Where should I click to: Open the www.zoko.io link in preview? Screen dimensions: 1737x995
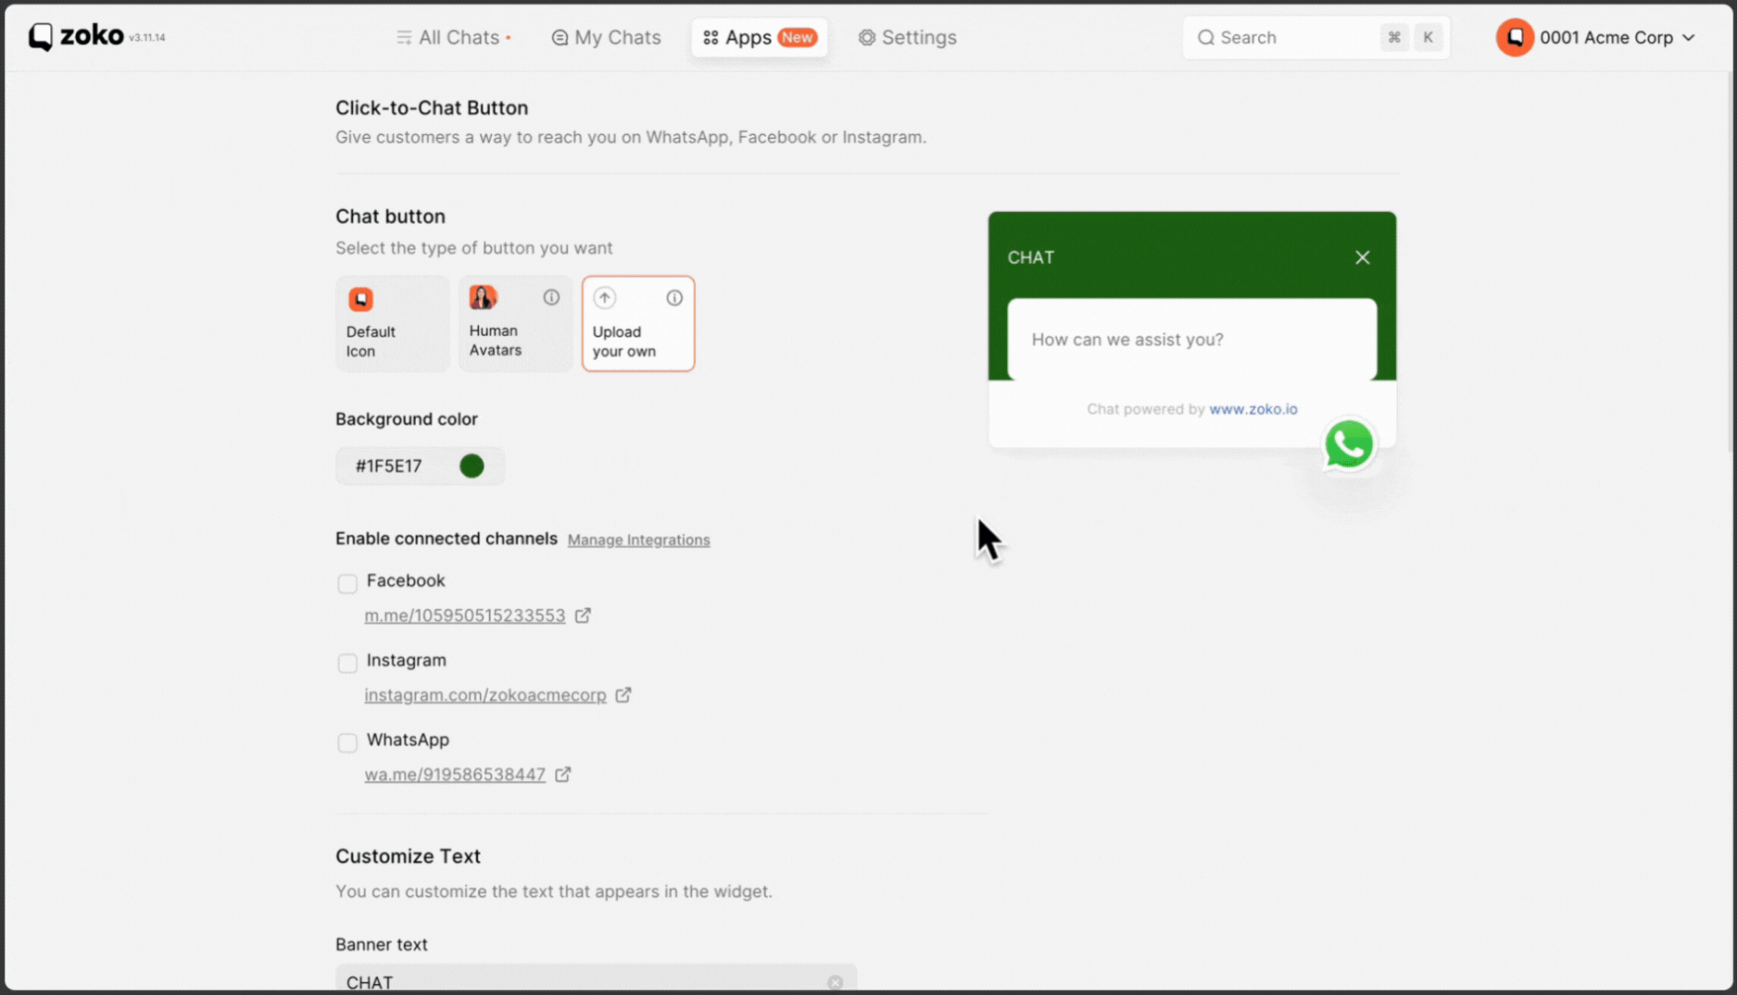coord(1252,409)
